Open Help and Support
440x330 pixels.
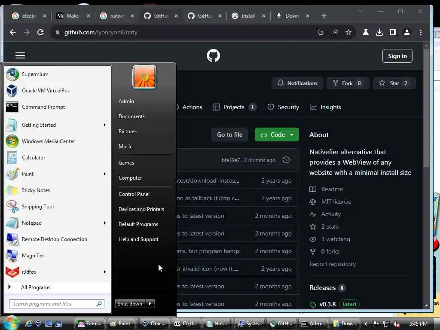[x=139, y=239]
